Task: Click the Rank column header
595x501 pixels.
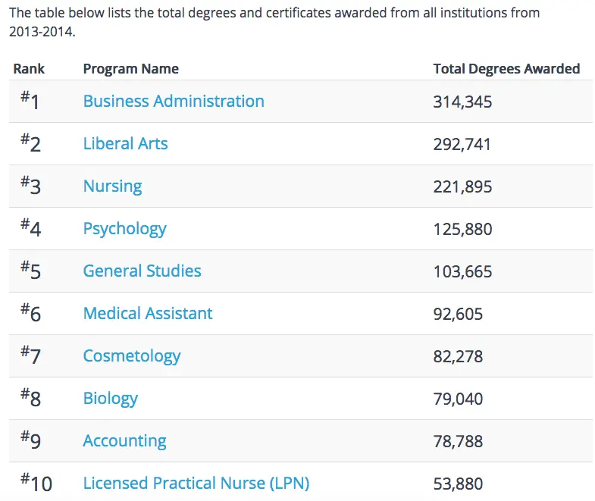Action: click(29, 69)
